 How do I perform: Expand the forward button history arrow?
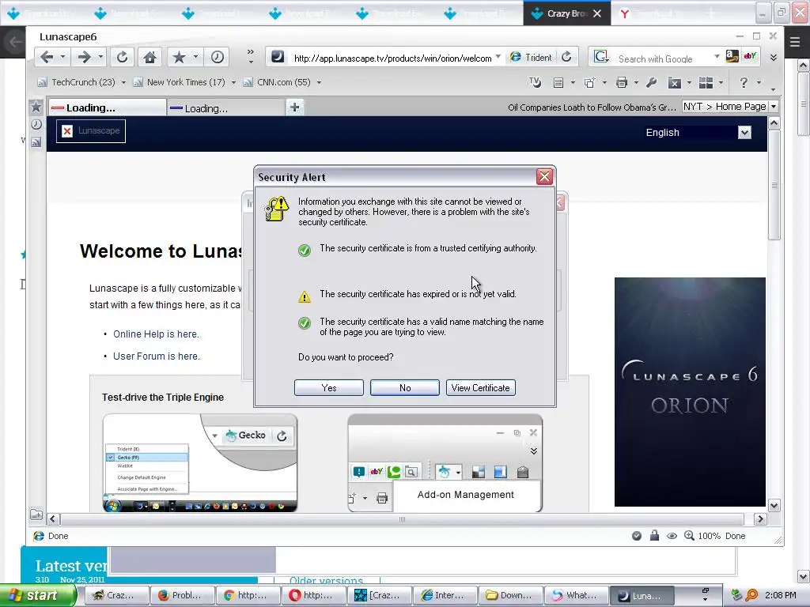100,56
